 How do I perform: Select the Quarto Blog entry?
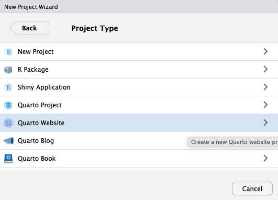(x=139, y=141)
